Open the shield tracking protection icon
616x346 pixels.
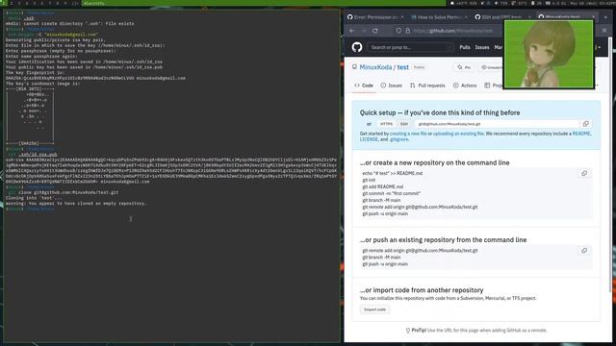coord(398,31)
